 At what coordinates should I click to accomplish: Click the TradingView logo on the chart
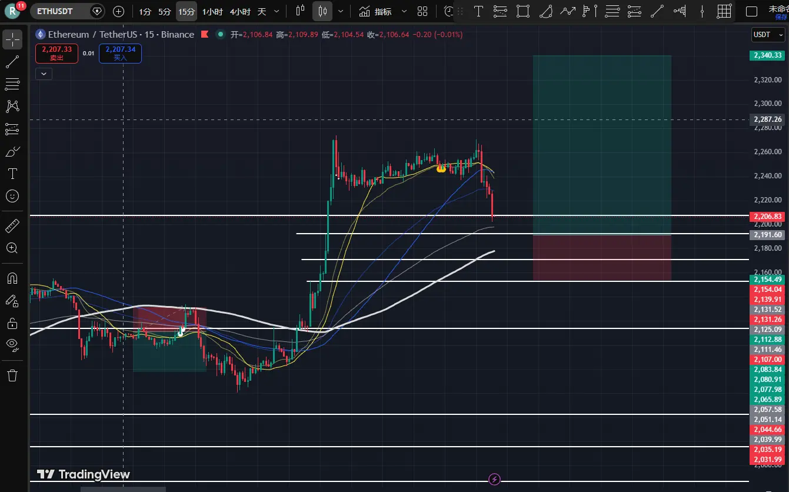[83, 474]
